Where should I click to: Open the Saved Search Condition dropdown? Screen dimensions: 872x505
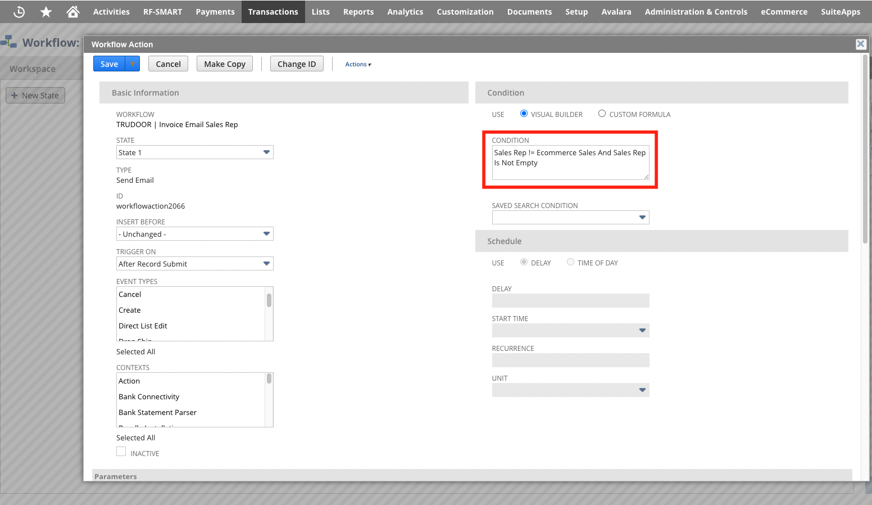(642, 217)
